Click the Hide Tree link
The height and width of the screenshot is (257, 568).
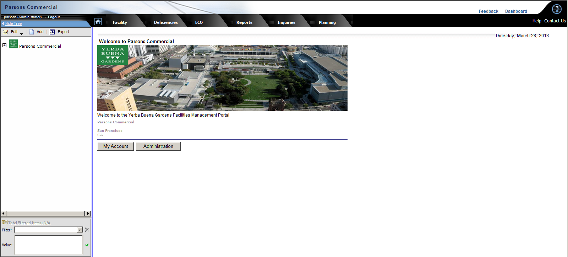13,23
